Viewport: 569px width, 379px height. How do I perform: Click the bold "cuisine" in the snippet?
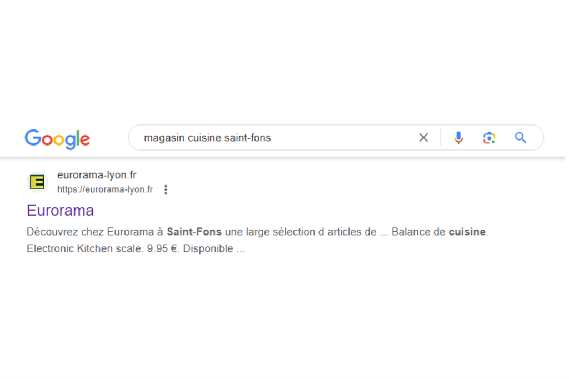[x=467, y=232]
